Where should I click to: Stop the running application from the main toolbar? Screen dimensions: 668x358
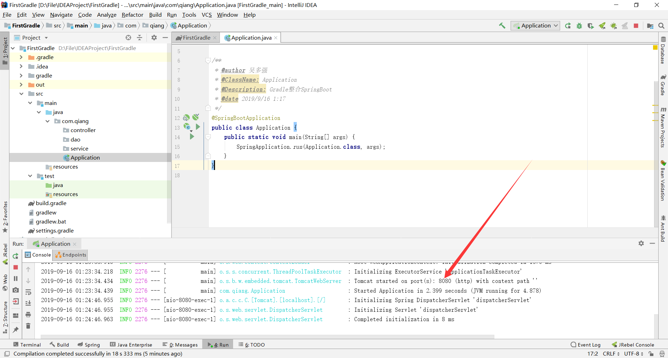coord(636,25)
